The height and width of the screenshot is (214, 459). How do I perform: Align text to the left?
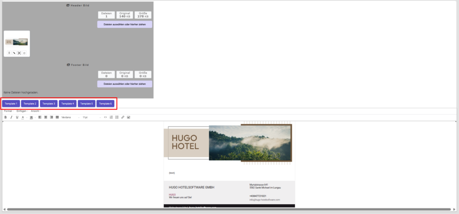point(40,117)
